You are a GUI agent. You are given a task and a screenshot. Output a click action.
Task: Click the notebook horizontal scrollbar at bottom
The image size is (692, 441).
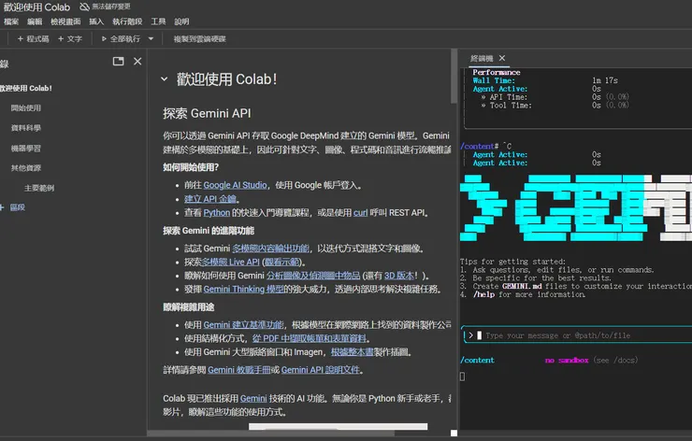pos(271,434)
